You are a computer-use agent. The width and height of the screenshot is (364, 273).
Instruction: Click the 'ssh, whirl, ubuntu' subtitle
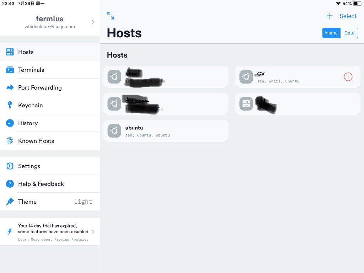pos(278,81)
